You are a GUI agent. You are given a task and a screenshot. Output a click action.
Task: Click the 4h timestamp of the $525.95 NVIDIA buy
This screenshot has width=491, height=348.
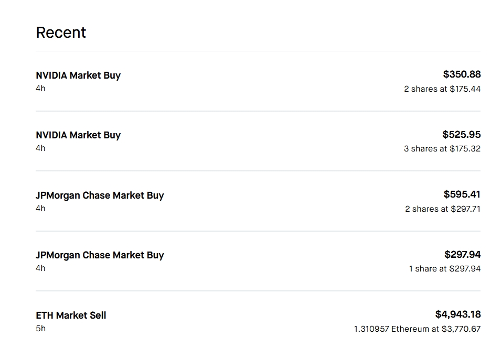(41, 148)
